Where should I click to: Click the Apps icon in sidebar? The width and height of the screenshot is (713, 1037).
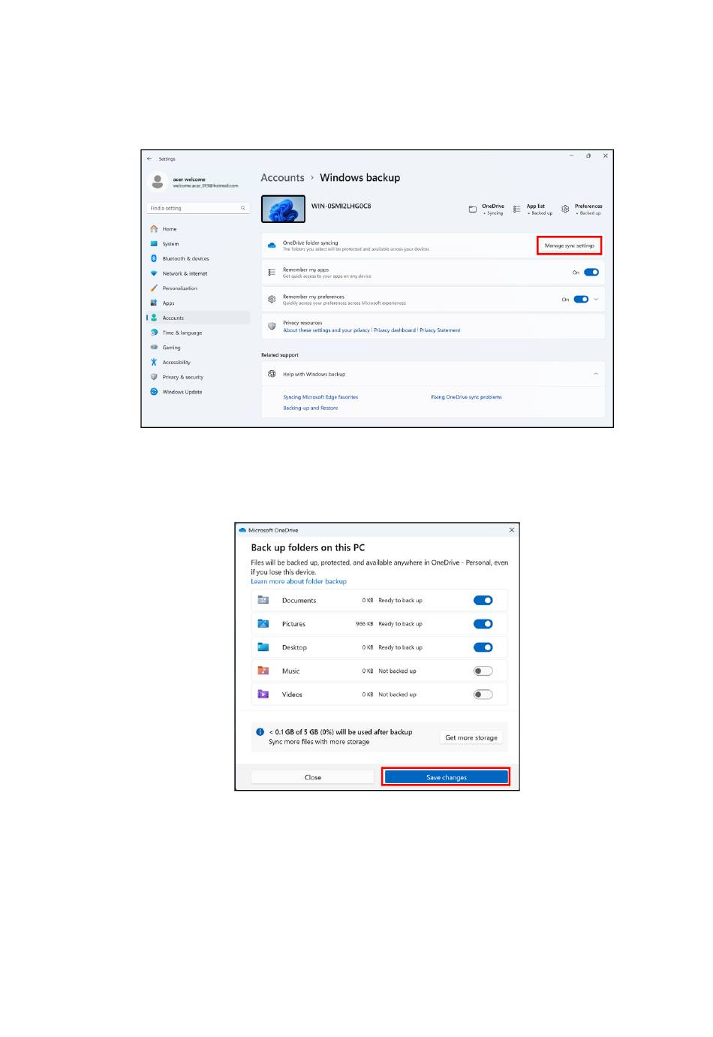tap(154, 303)
